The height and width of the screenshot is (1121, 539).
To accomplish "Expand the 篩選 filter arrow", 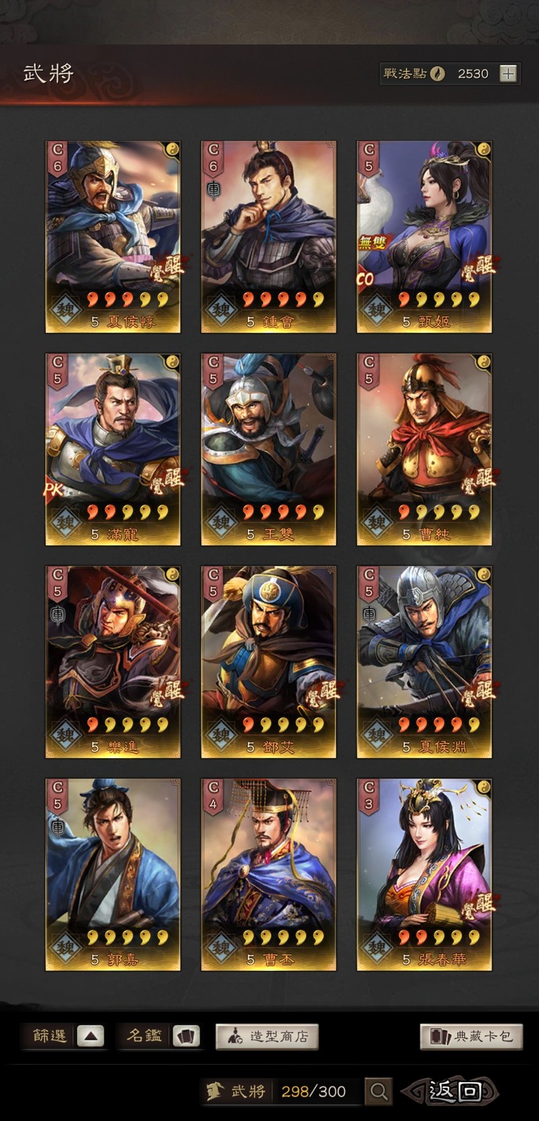I will coord(91,1036).
